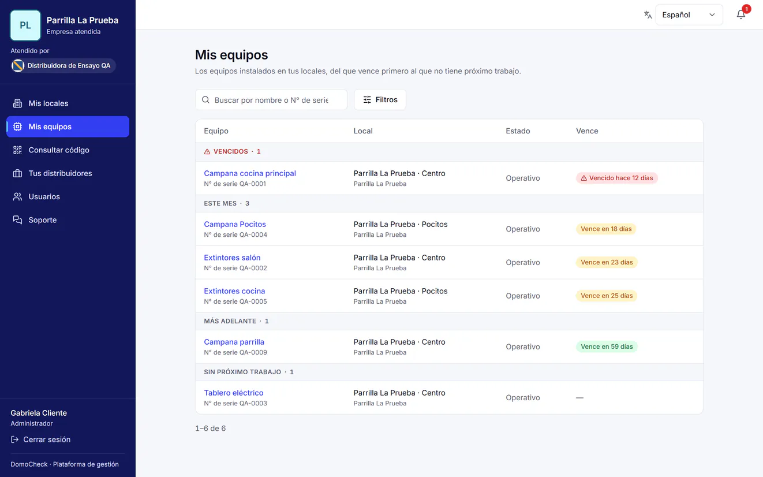Click the Estado column header

[518, 131]
